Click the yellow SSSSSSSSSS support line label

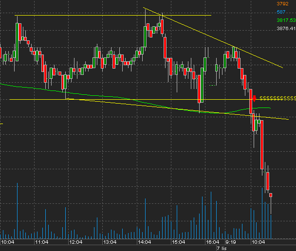(x=277, y=98)
